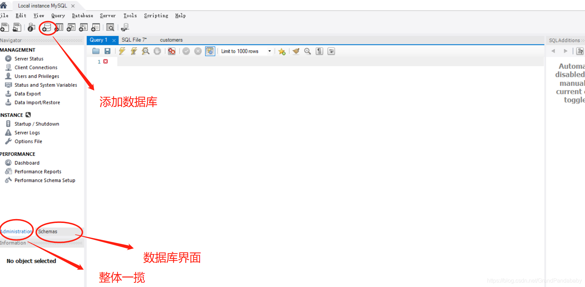
Task: Beautify the query with broom icon
Action: pyautogui.click(x=296, y=51)
